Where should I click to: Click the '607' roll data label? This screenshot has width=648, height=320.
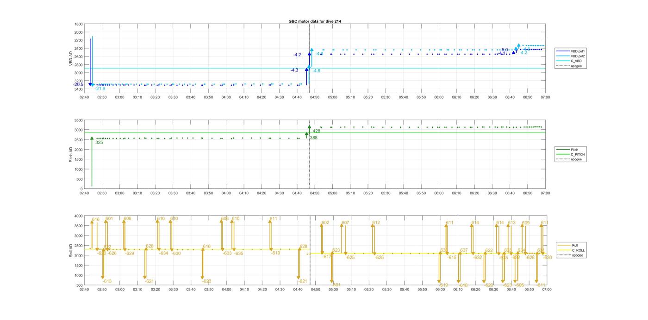click(345, 223)
